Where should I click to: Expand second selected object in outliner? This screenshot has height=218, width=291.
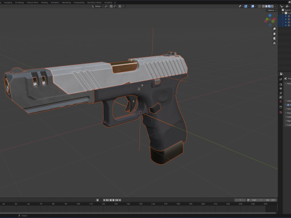[x=286, y=19]
